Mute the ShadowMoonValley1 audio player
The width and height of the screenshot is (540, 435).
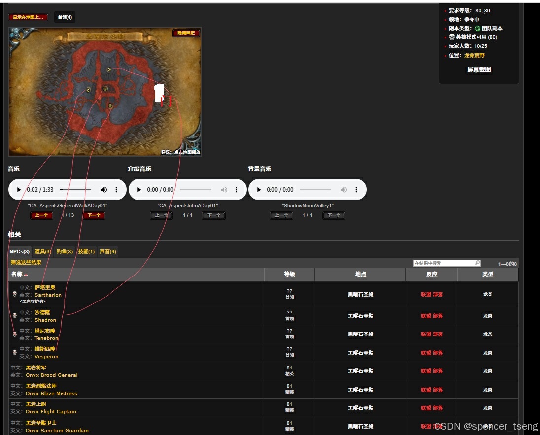point(344,190)
